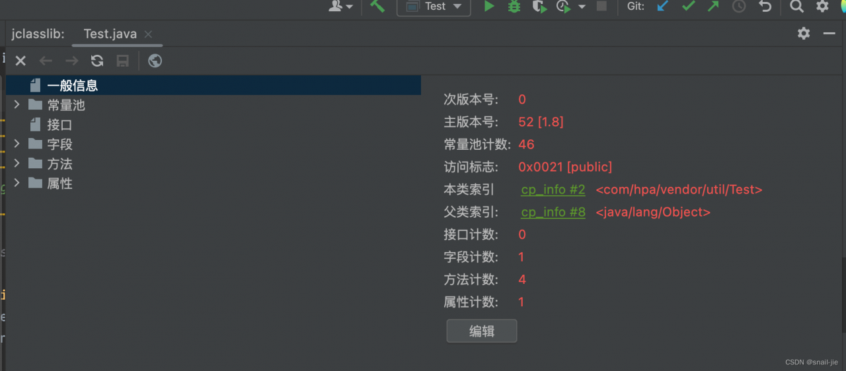Reload the class file with refresh icon
The image size is (846, 371).
[x=97, y=61]
